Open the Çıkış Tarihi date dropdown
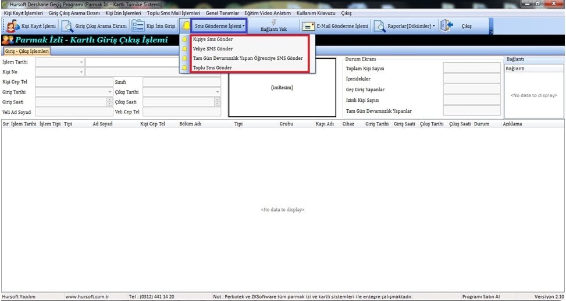The height and width of the screenshot is (301, 566). coord(218,92)
